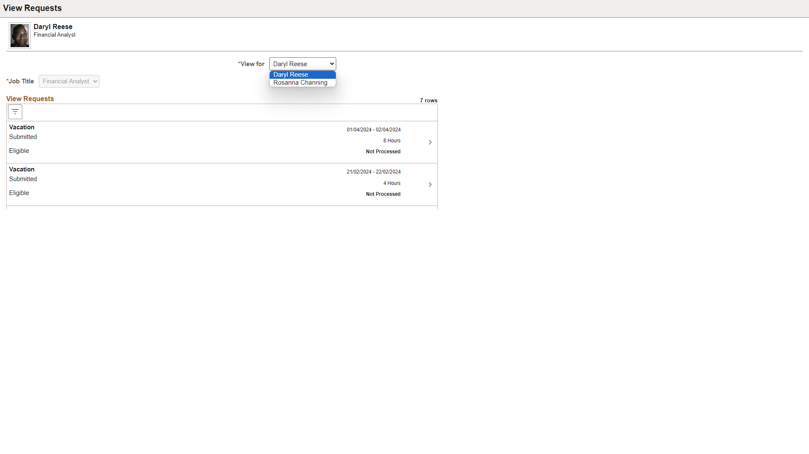Click Daryl Reese name under the photo
809x454 pixels.
coord(53,27)
